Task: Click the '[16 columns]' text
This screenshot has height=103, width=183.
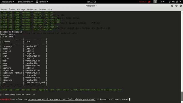Action: click(x=7, y=37)
